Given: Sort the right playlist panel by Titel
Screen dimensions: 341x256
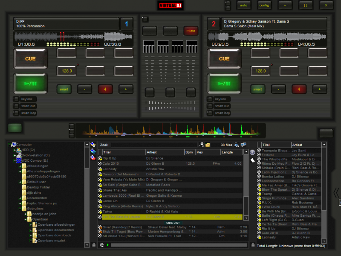Looking at the screenshot, I should tap(276, 145).
